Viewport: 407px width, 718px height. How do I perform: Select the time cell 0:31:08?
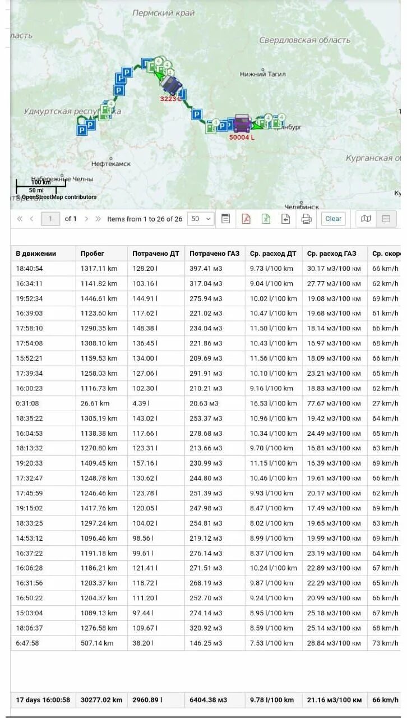click(43, 403)
